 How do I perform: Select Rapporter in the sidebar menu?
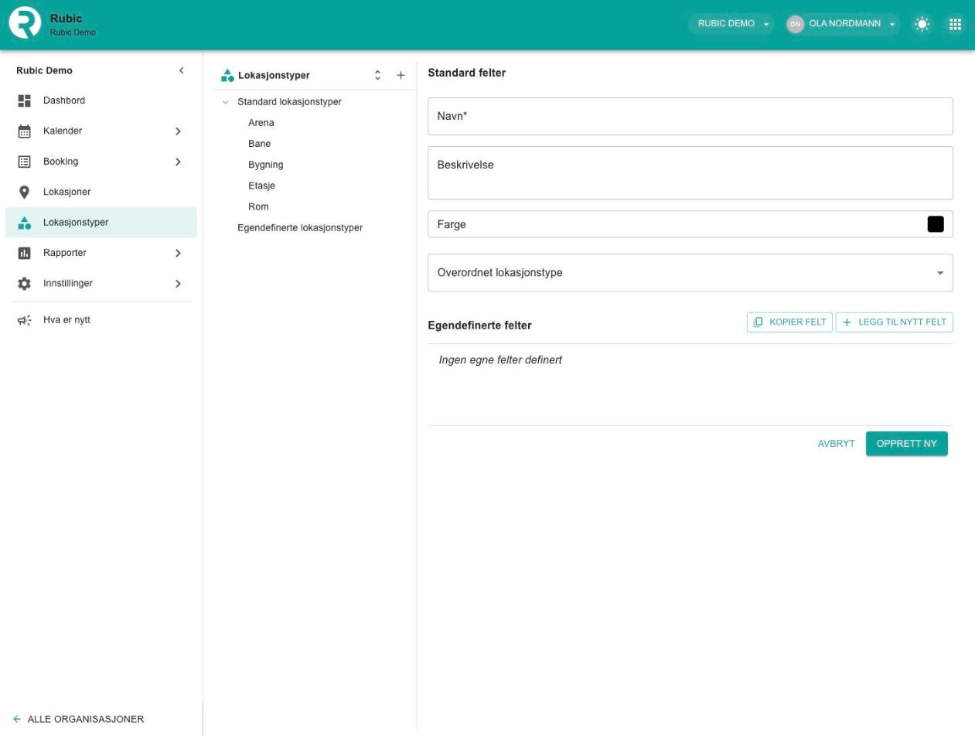click(101, 253)
